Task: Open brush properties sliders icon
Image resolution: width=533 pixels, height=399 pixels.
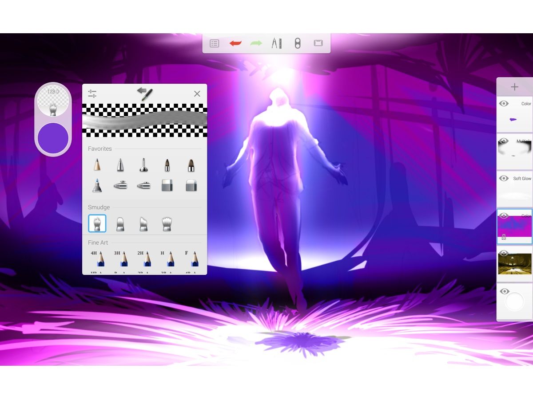Action: click(x=92, y=94)
